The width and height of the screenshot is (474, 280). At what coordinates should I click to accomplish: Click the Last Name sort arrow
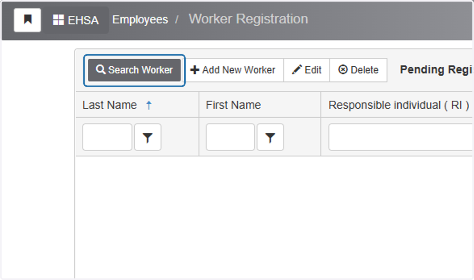149,105
